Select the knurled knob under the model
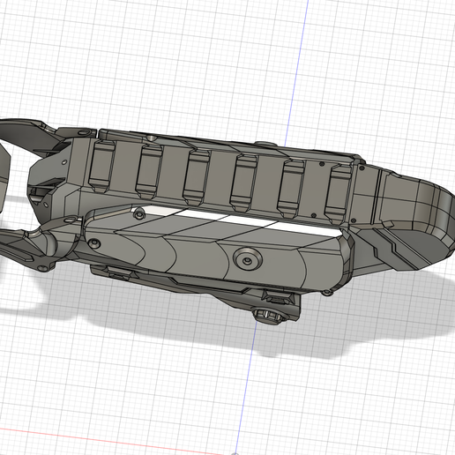The height and width of the screenshot is (455, 455). click(x=269, y=316)
